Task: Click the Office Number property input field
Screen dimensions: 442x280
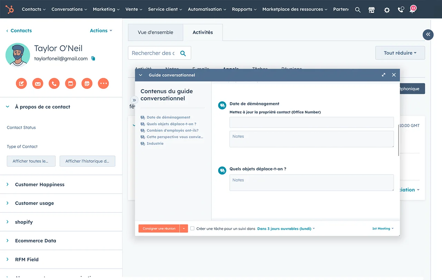Action: click(311, 122)
